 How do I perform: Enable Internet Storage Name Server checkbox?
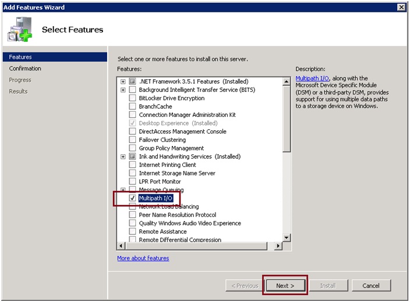[x=133, y=173]
